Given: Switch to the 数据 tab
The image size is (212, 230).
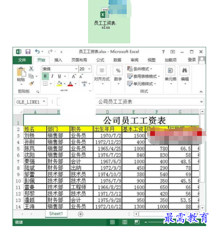Looking at the screenshot, I should [117, 60].
